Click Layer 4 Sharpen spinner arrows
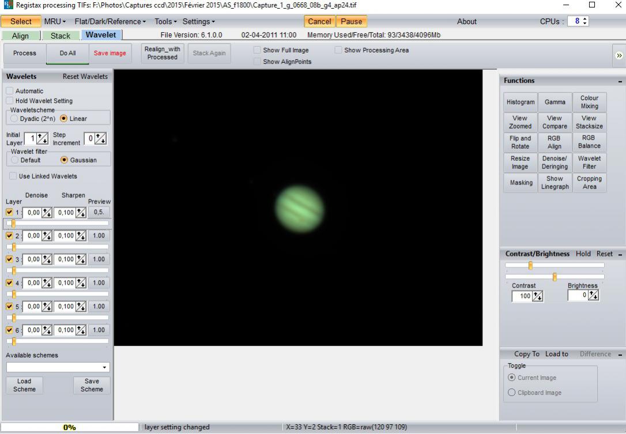The image size is (626, 434). (x=81, y=283)
